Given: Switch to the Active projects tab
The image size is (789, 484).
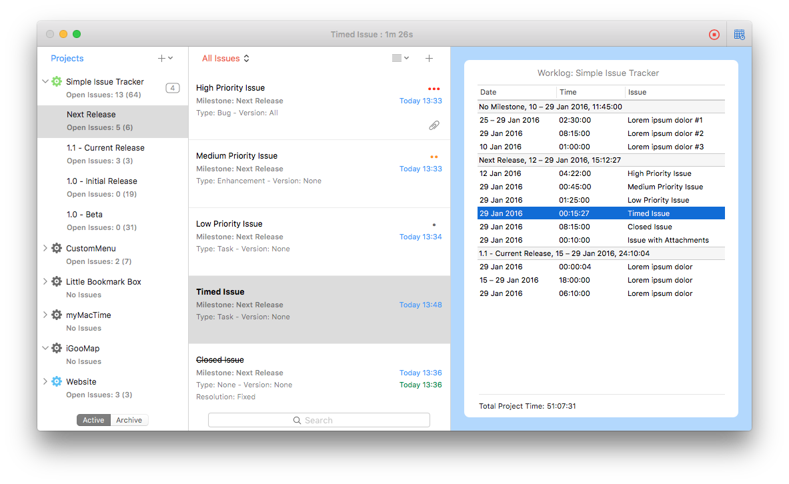Looking at the screenshot, I should click(93, 420).
